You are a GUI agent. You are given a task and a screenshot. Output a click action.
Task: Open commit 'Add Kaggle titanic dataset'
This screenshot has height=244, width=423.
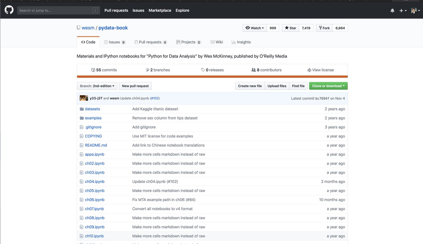155,109
